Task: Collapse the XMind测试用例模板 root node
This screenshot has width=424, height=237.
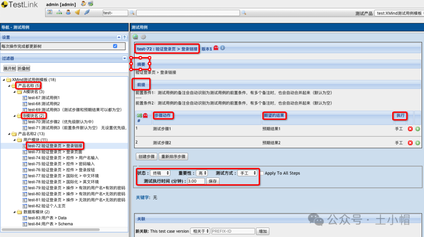Action: pos(4,80)
